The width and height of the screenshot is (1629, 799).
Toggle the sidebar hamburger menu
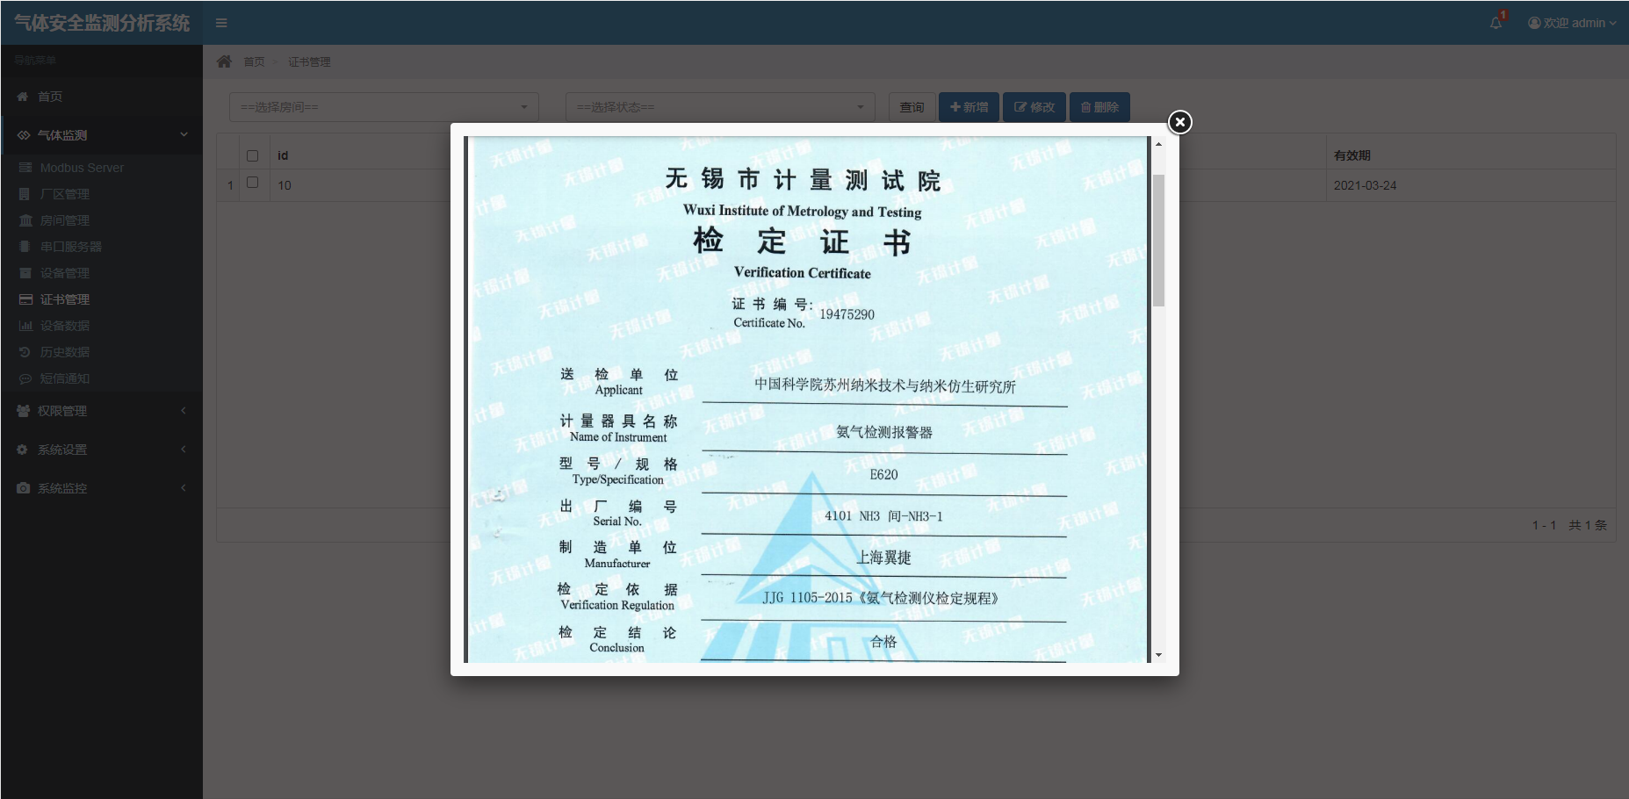click(x=221, y=23)
